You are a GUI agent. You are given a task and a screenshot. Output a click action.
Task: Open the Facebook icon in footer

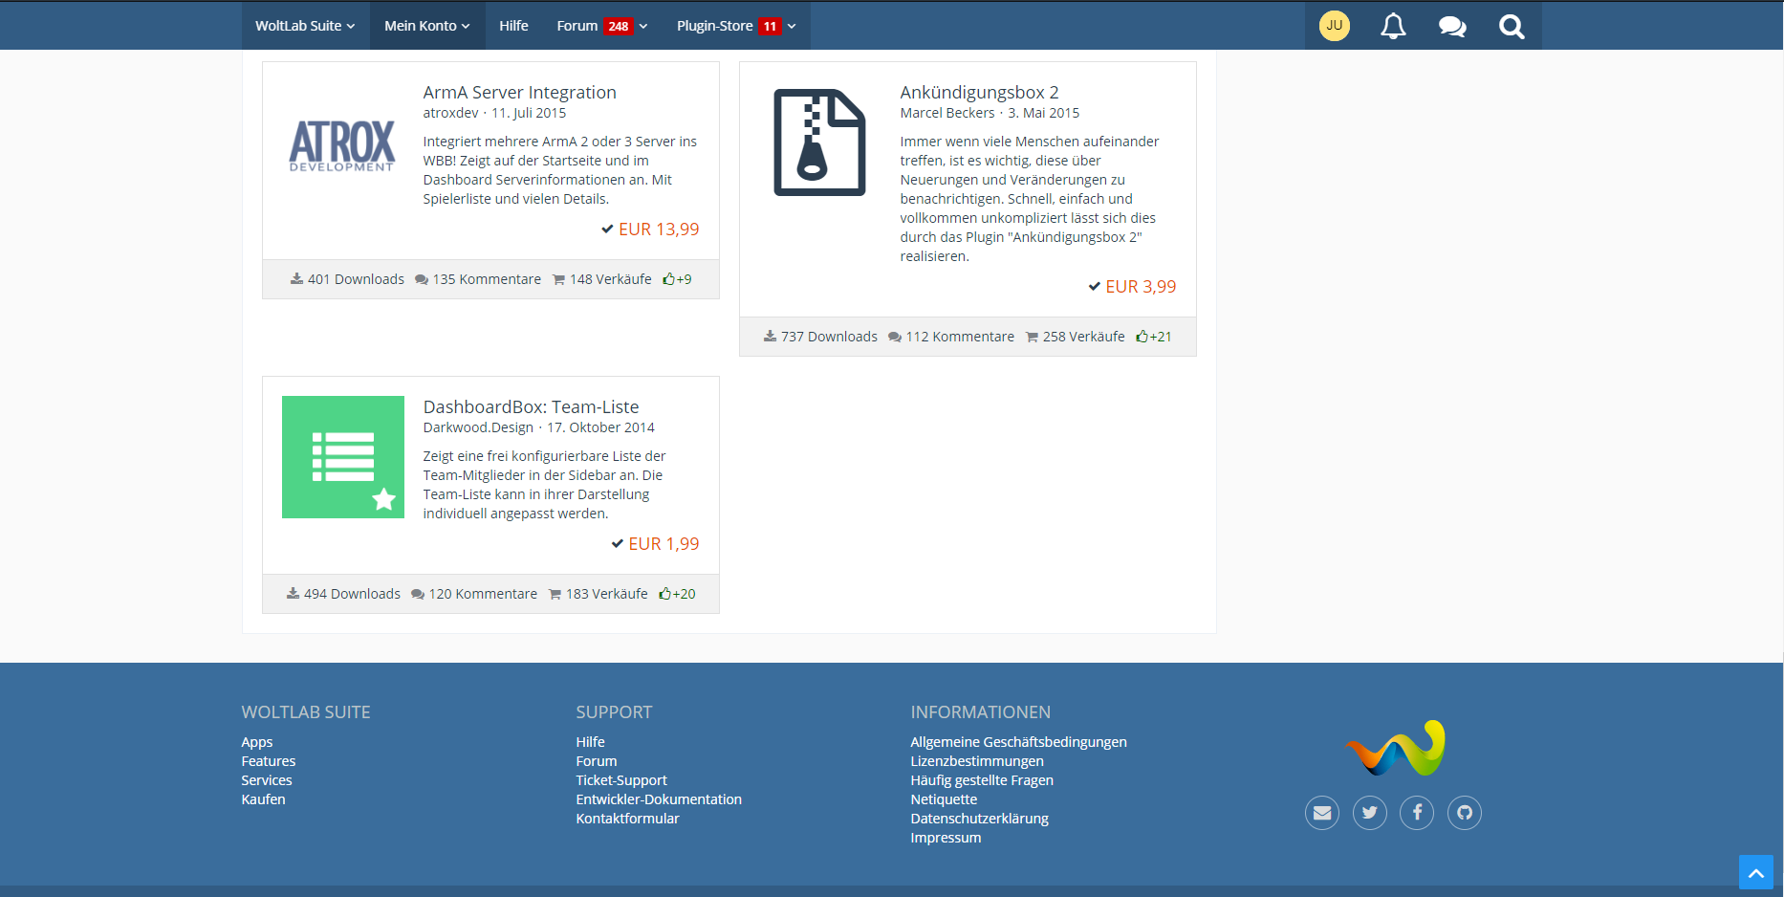(x=1417, y=813)
